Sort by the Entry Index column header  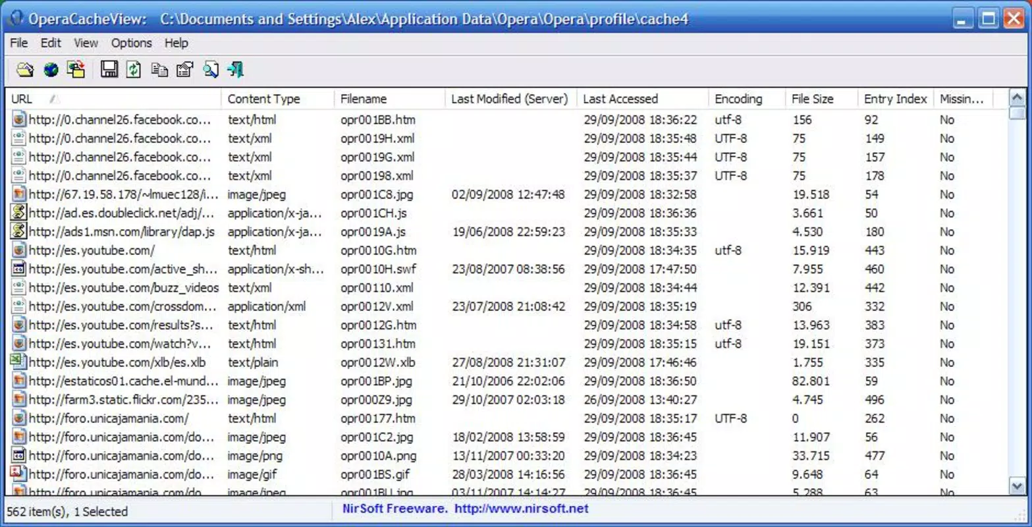895,99
